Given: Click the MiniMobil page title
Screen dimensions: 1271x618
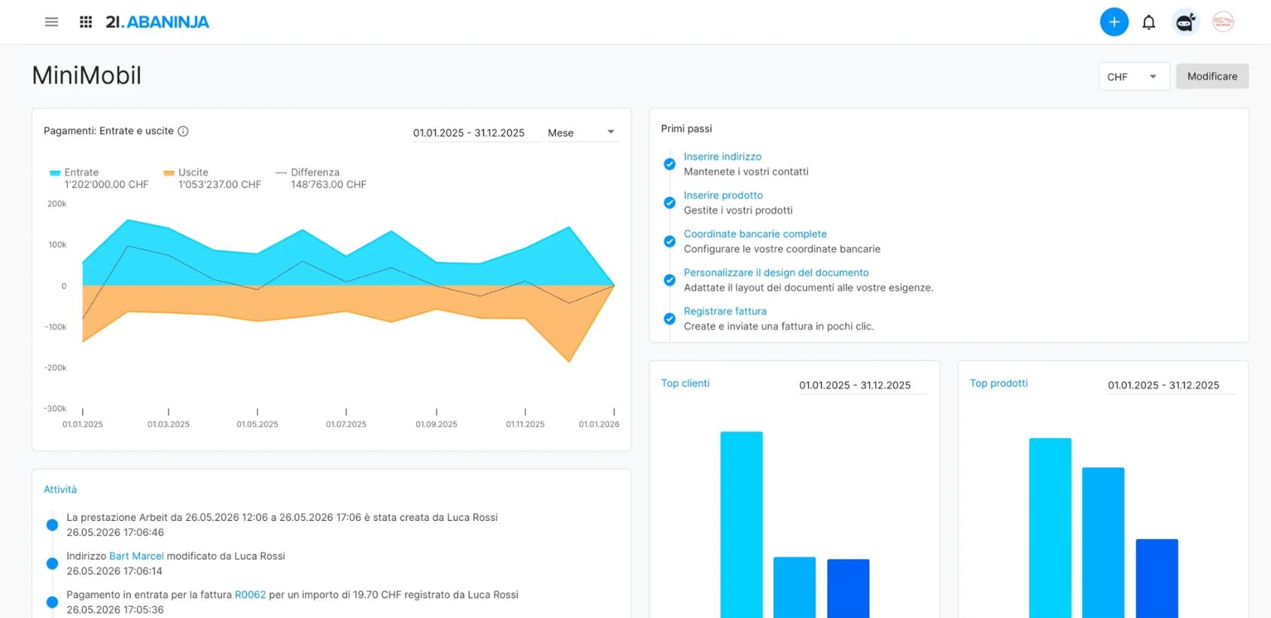Looking at the screenshot, I should coord(87,75).
